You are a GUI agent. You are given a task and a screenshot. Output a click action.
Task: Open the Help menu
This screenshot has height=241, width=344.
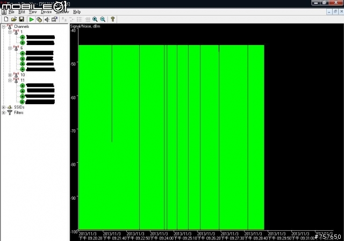click(77, 12)
